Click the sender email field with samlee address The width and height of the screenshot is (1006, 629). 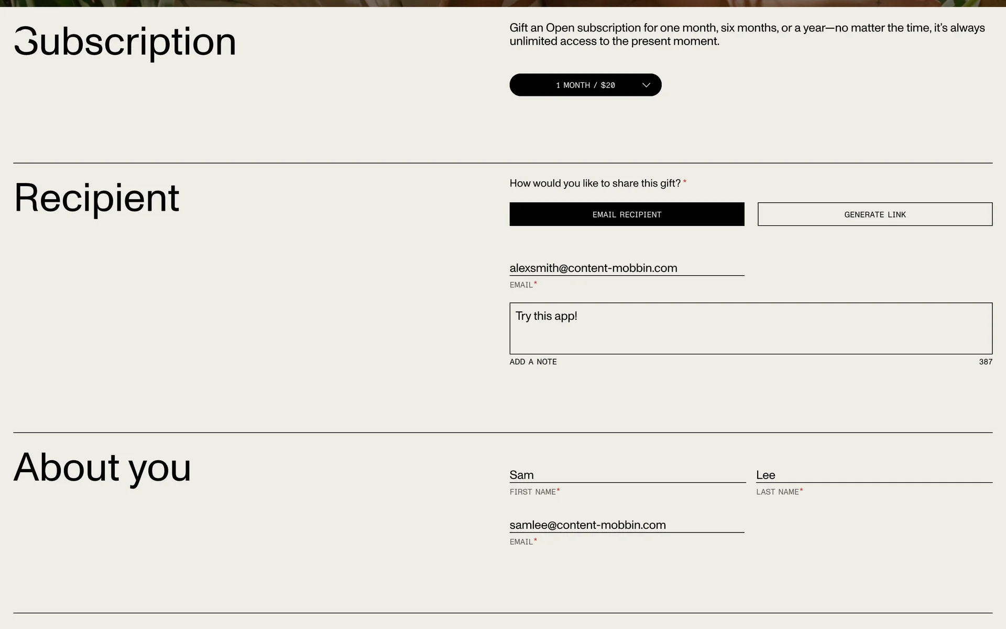tap(626, 525)
